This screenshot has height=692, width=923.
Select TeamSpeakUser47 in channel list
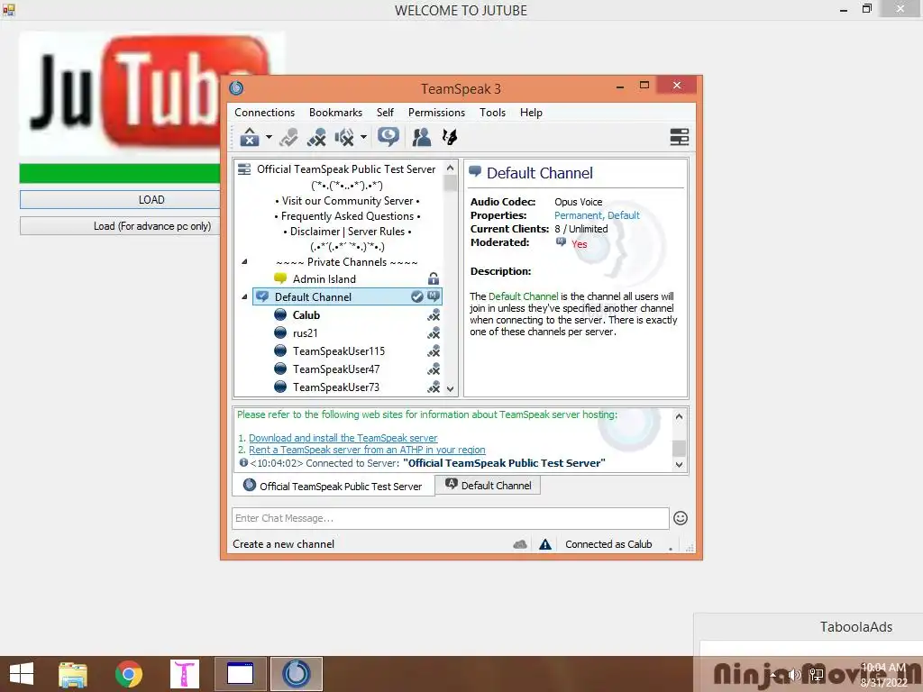pyautogui.click(x=336, y=369)
